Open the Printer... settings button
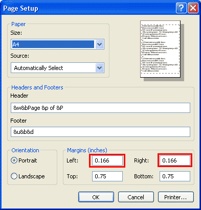This screenshot has width=201, height=210. [x=176, y=197]
